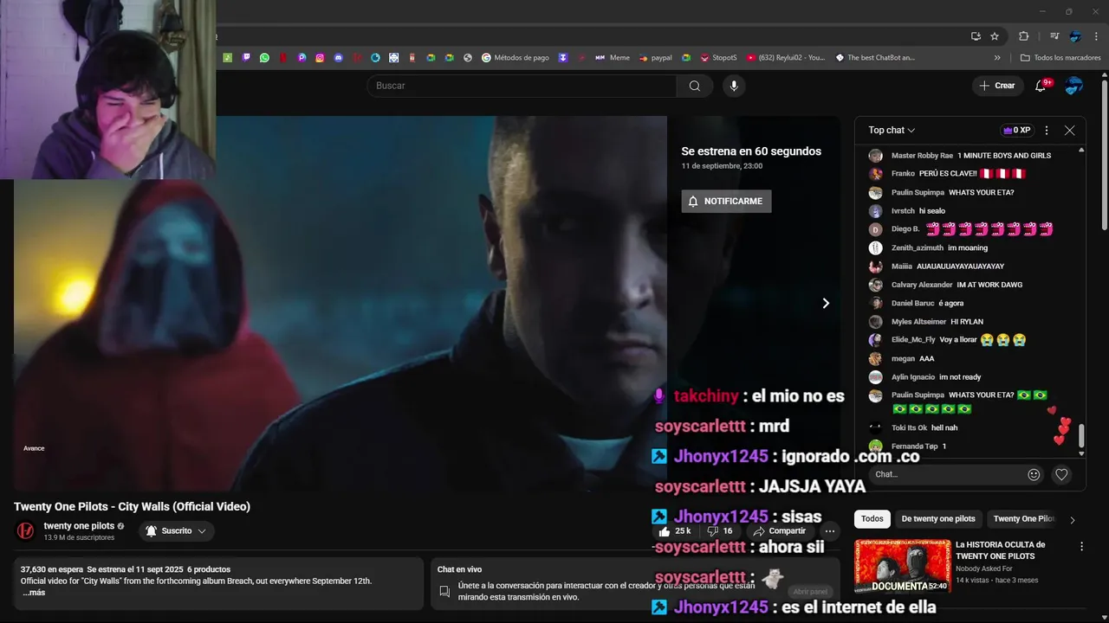The width and height of the screenshot is (1109, 623).
Task: Expand description with ...más
Action: click(x=34, y=593)
